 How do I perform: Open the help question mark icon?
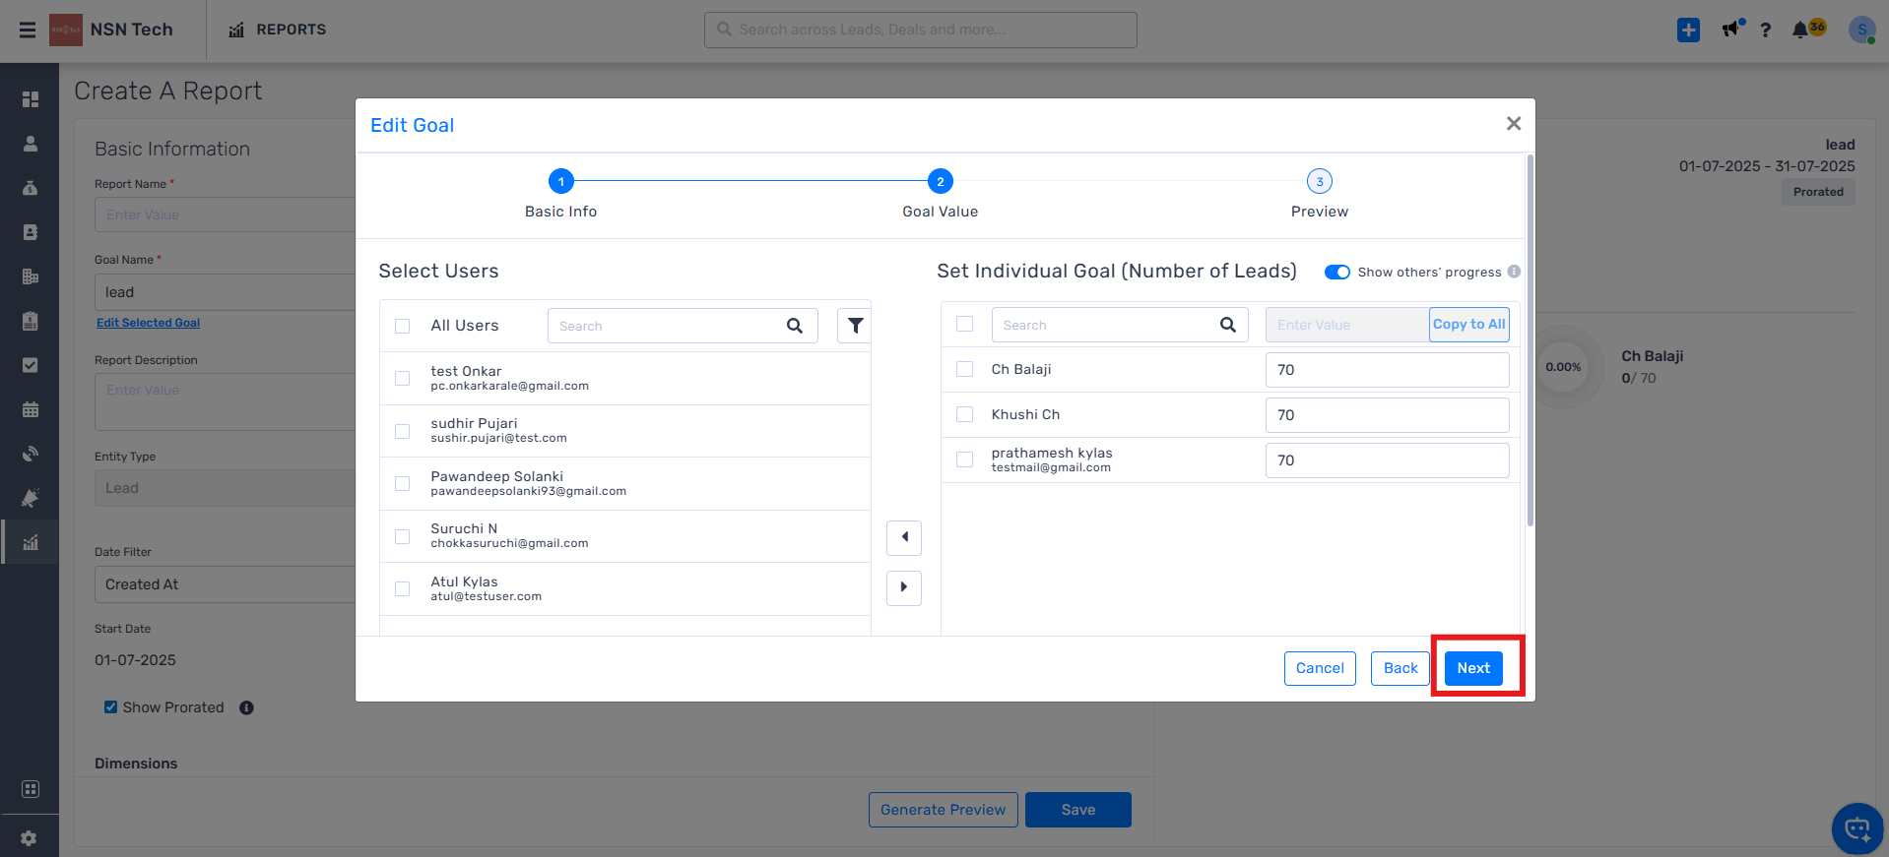pos(1766,30)
